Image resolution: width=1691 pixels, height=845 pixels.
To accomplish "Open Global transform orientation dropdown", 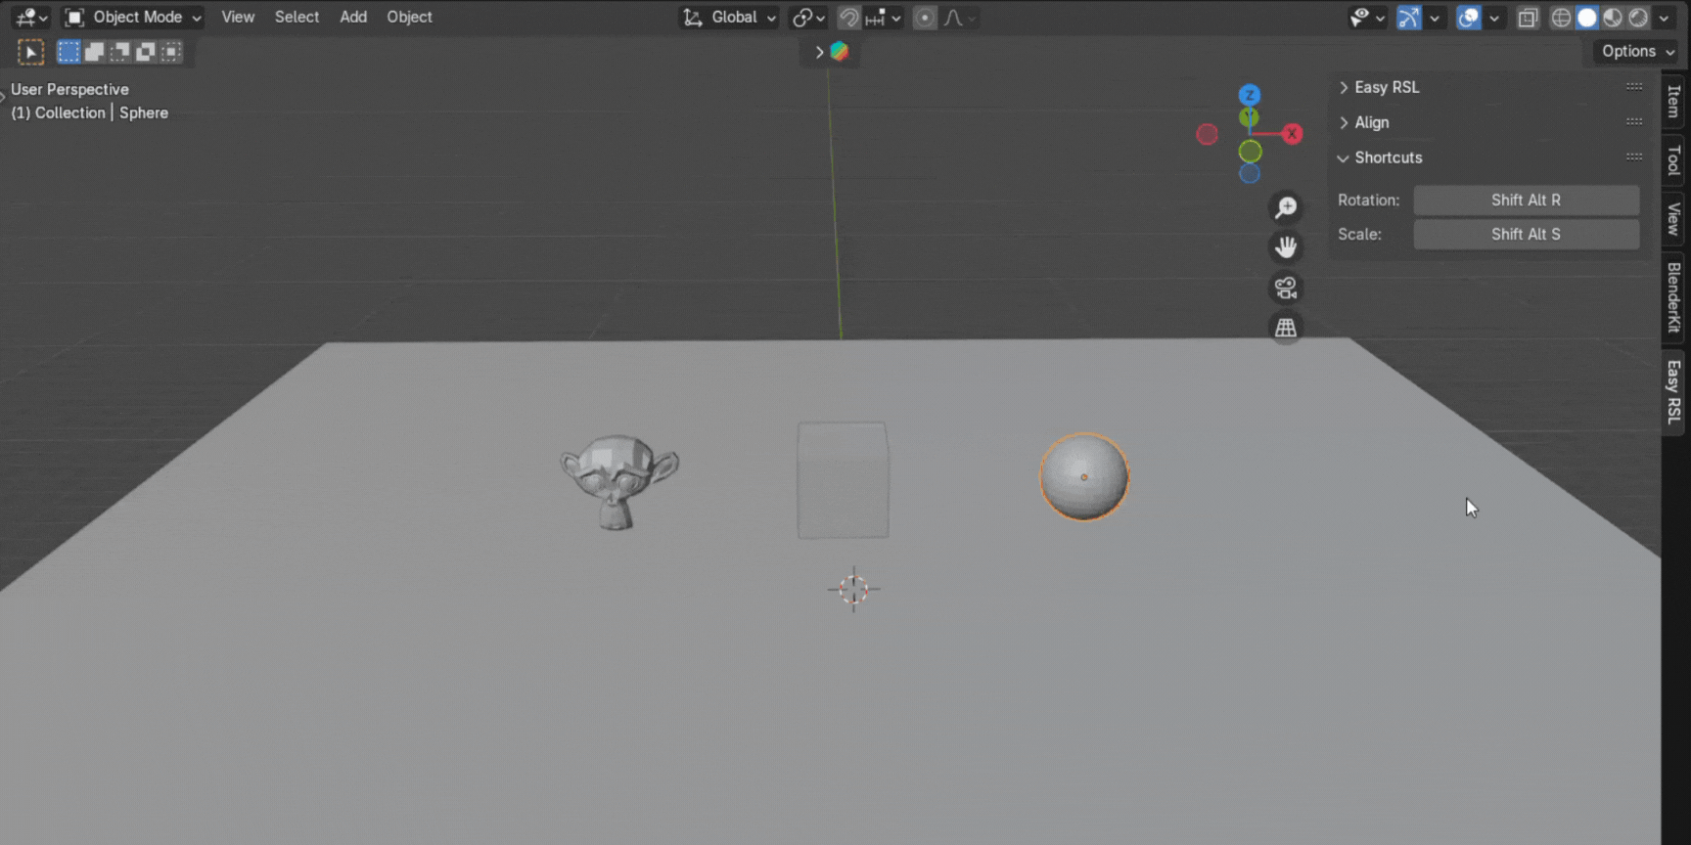I will pyautogui.click(x=730, y=18).
